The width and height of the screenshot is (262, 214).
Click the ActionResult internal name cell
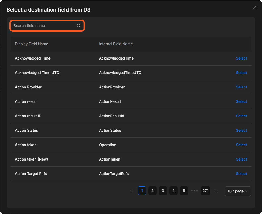pos(110,101)
